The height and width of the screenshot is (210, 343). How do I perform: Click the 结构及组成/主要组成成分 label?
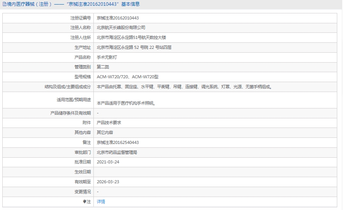coord(68,87)
